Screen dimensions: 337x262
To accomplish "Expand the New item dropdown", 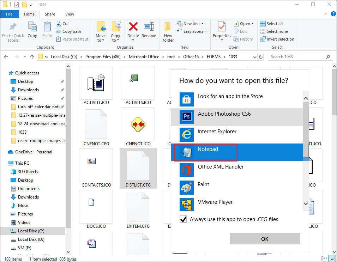I will pyautogui.click(x=203, y=24).
